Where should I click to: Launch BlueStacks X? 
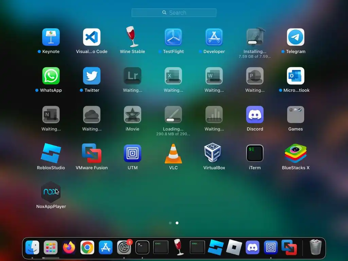296,153
